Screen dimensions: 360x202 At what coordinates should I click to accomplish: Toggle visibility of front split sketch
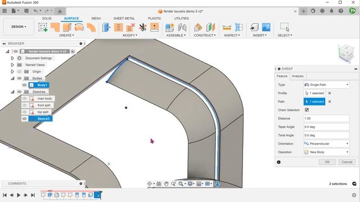(24, 105)
